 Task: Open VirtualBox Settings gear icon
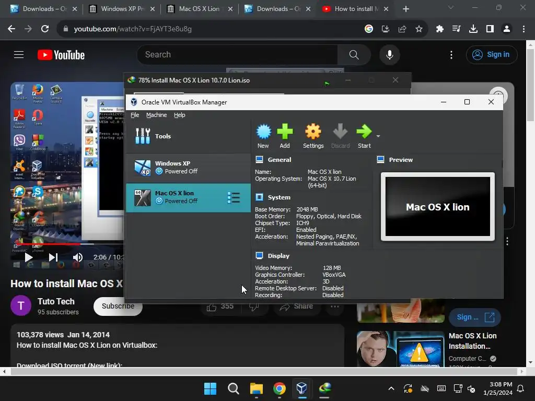point(313,136)
